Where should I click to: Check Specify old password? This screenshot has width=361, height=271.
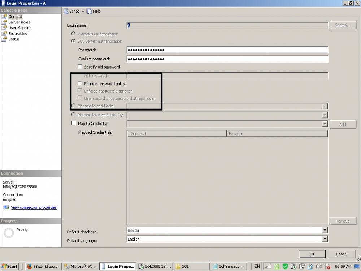[80, 67]
